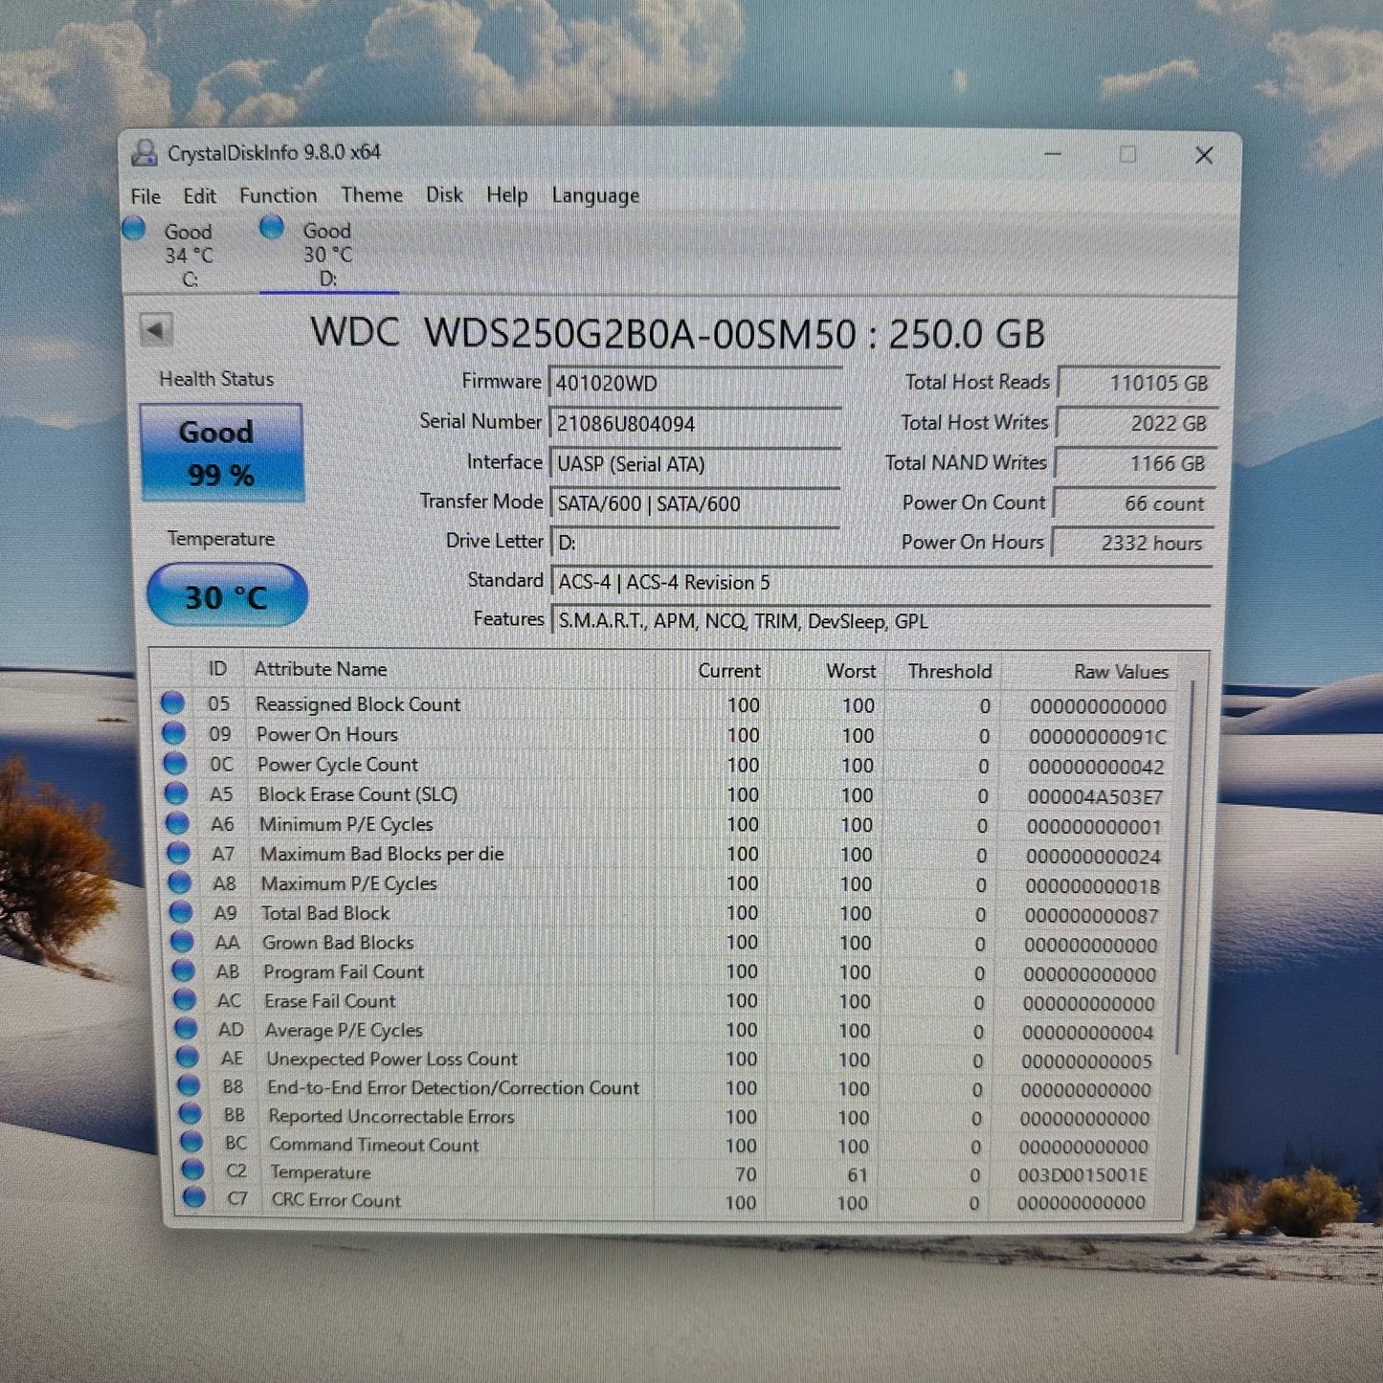The height and width of the screenshot is (1383, 1383).
Task: Click status orb for Grown Bad Blocks
Action: (182, 942)
